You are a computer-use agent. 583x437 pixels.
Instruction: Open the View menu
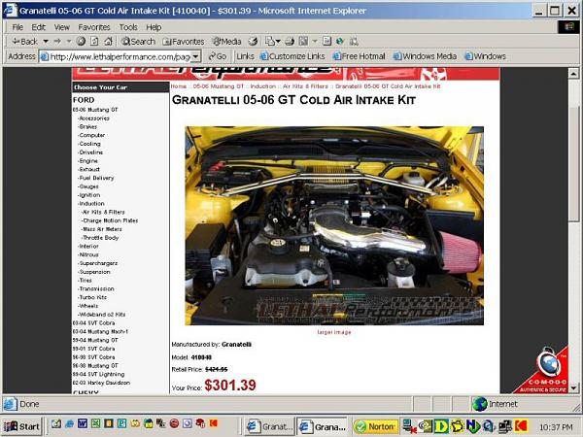tap(62, 27)
